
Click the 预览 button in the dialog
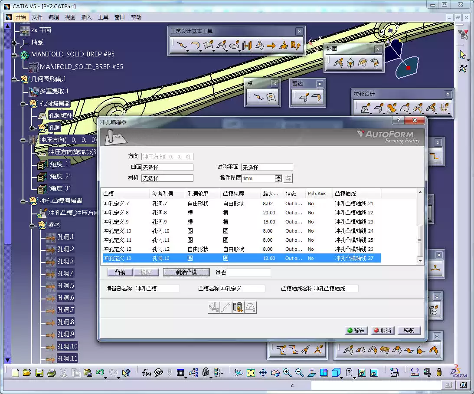pyautogui.click(x=409, y=330)
